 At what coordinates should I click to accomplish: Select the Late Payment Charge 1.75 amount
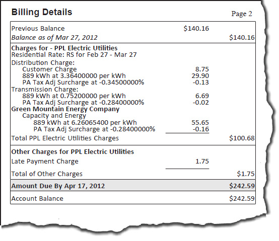(202, 161)
